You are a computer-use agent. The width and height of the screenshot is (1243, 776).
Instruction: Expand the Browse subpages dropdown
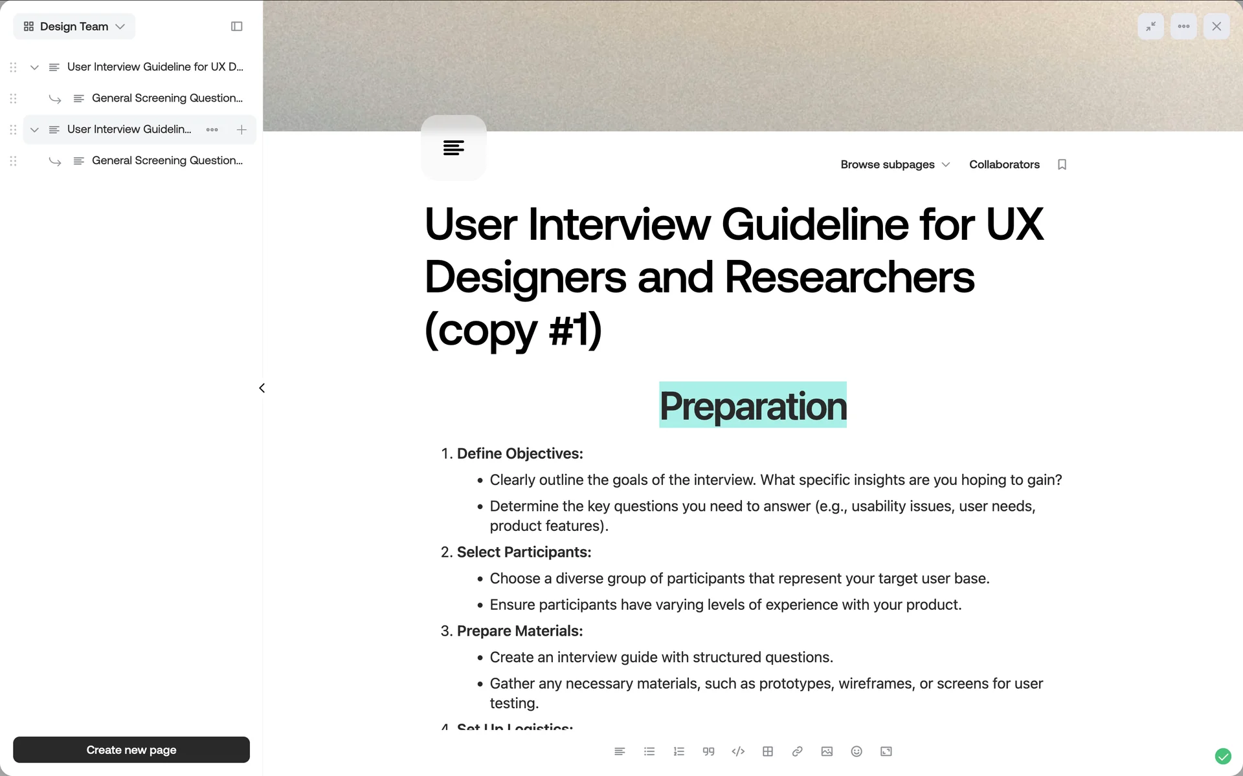(x=895, y=164)
